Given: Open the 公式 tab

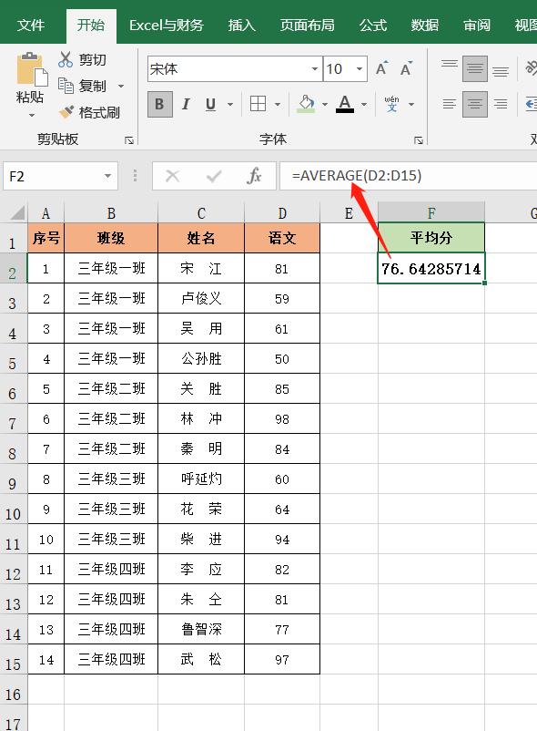Looking at the screenshot, I should (373, 25).
